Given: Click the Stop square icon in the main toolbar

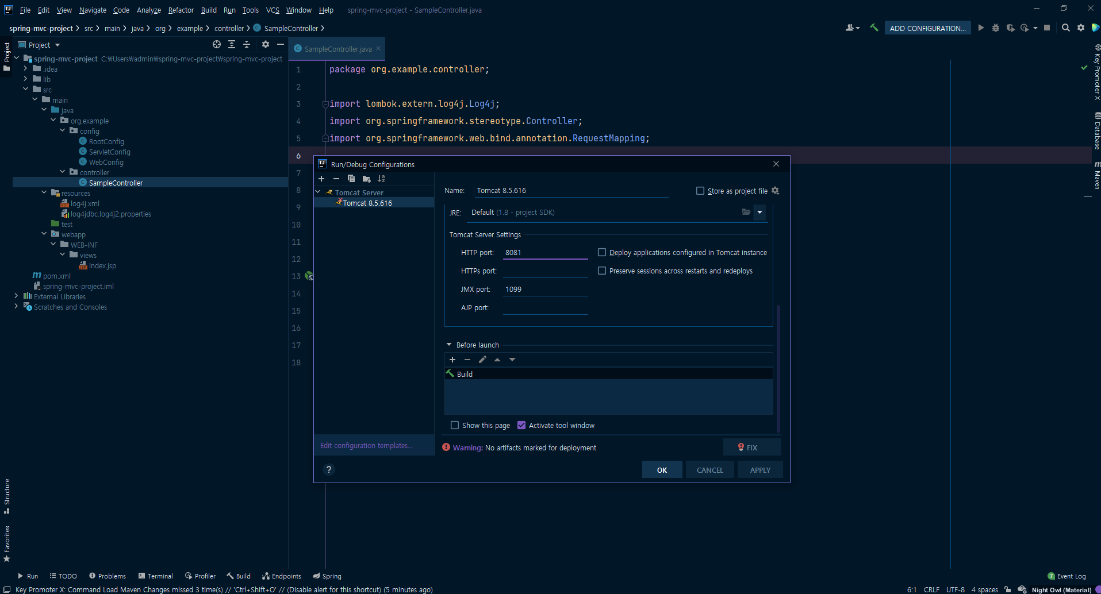Looking at the screenshot, I should (1047, 28).
